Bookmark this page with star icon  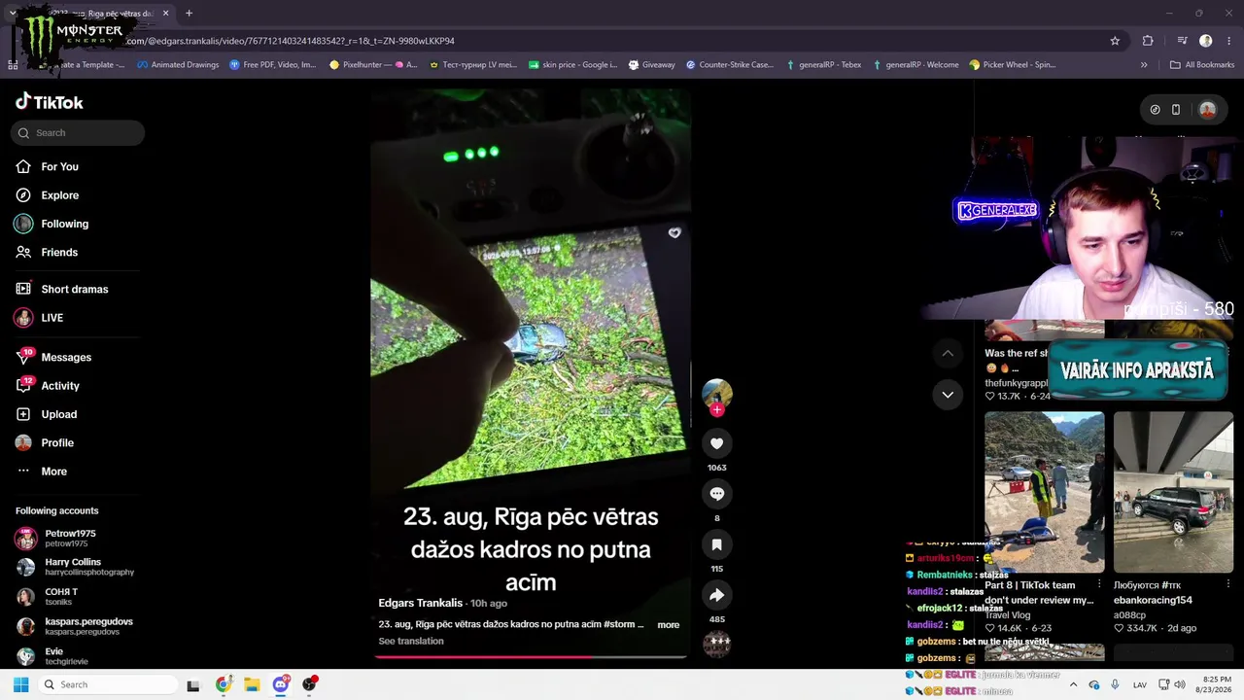click(1115, 41)
